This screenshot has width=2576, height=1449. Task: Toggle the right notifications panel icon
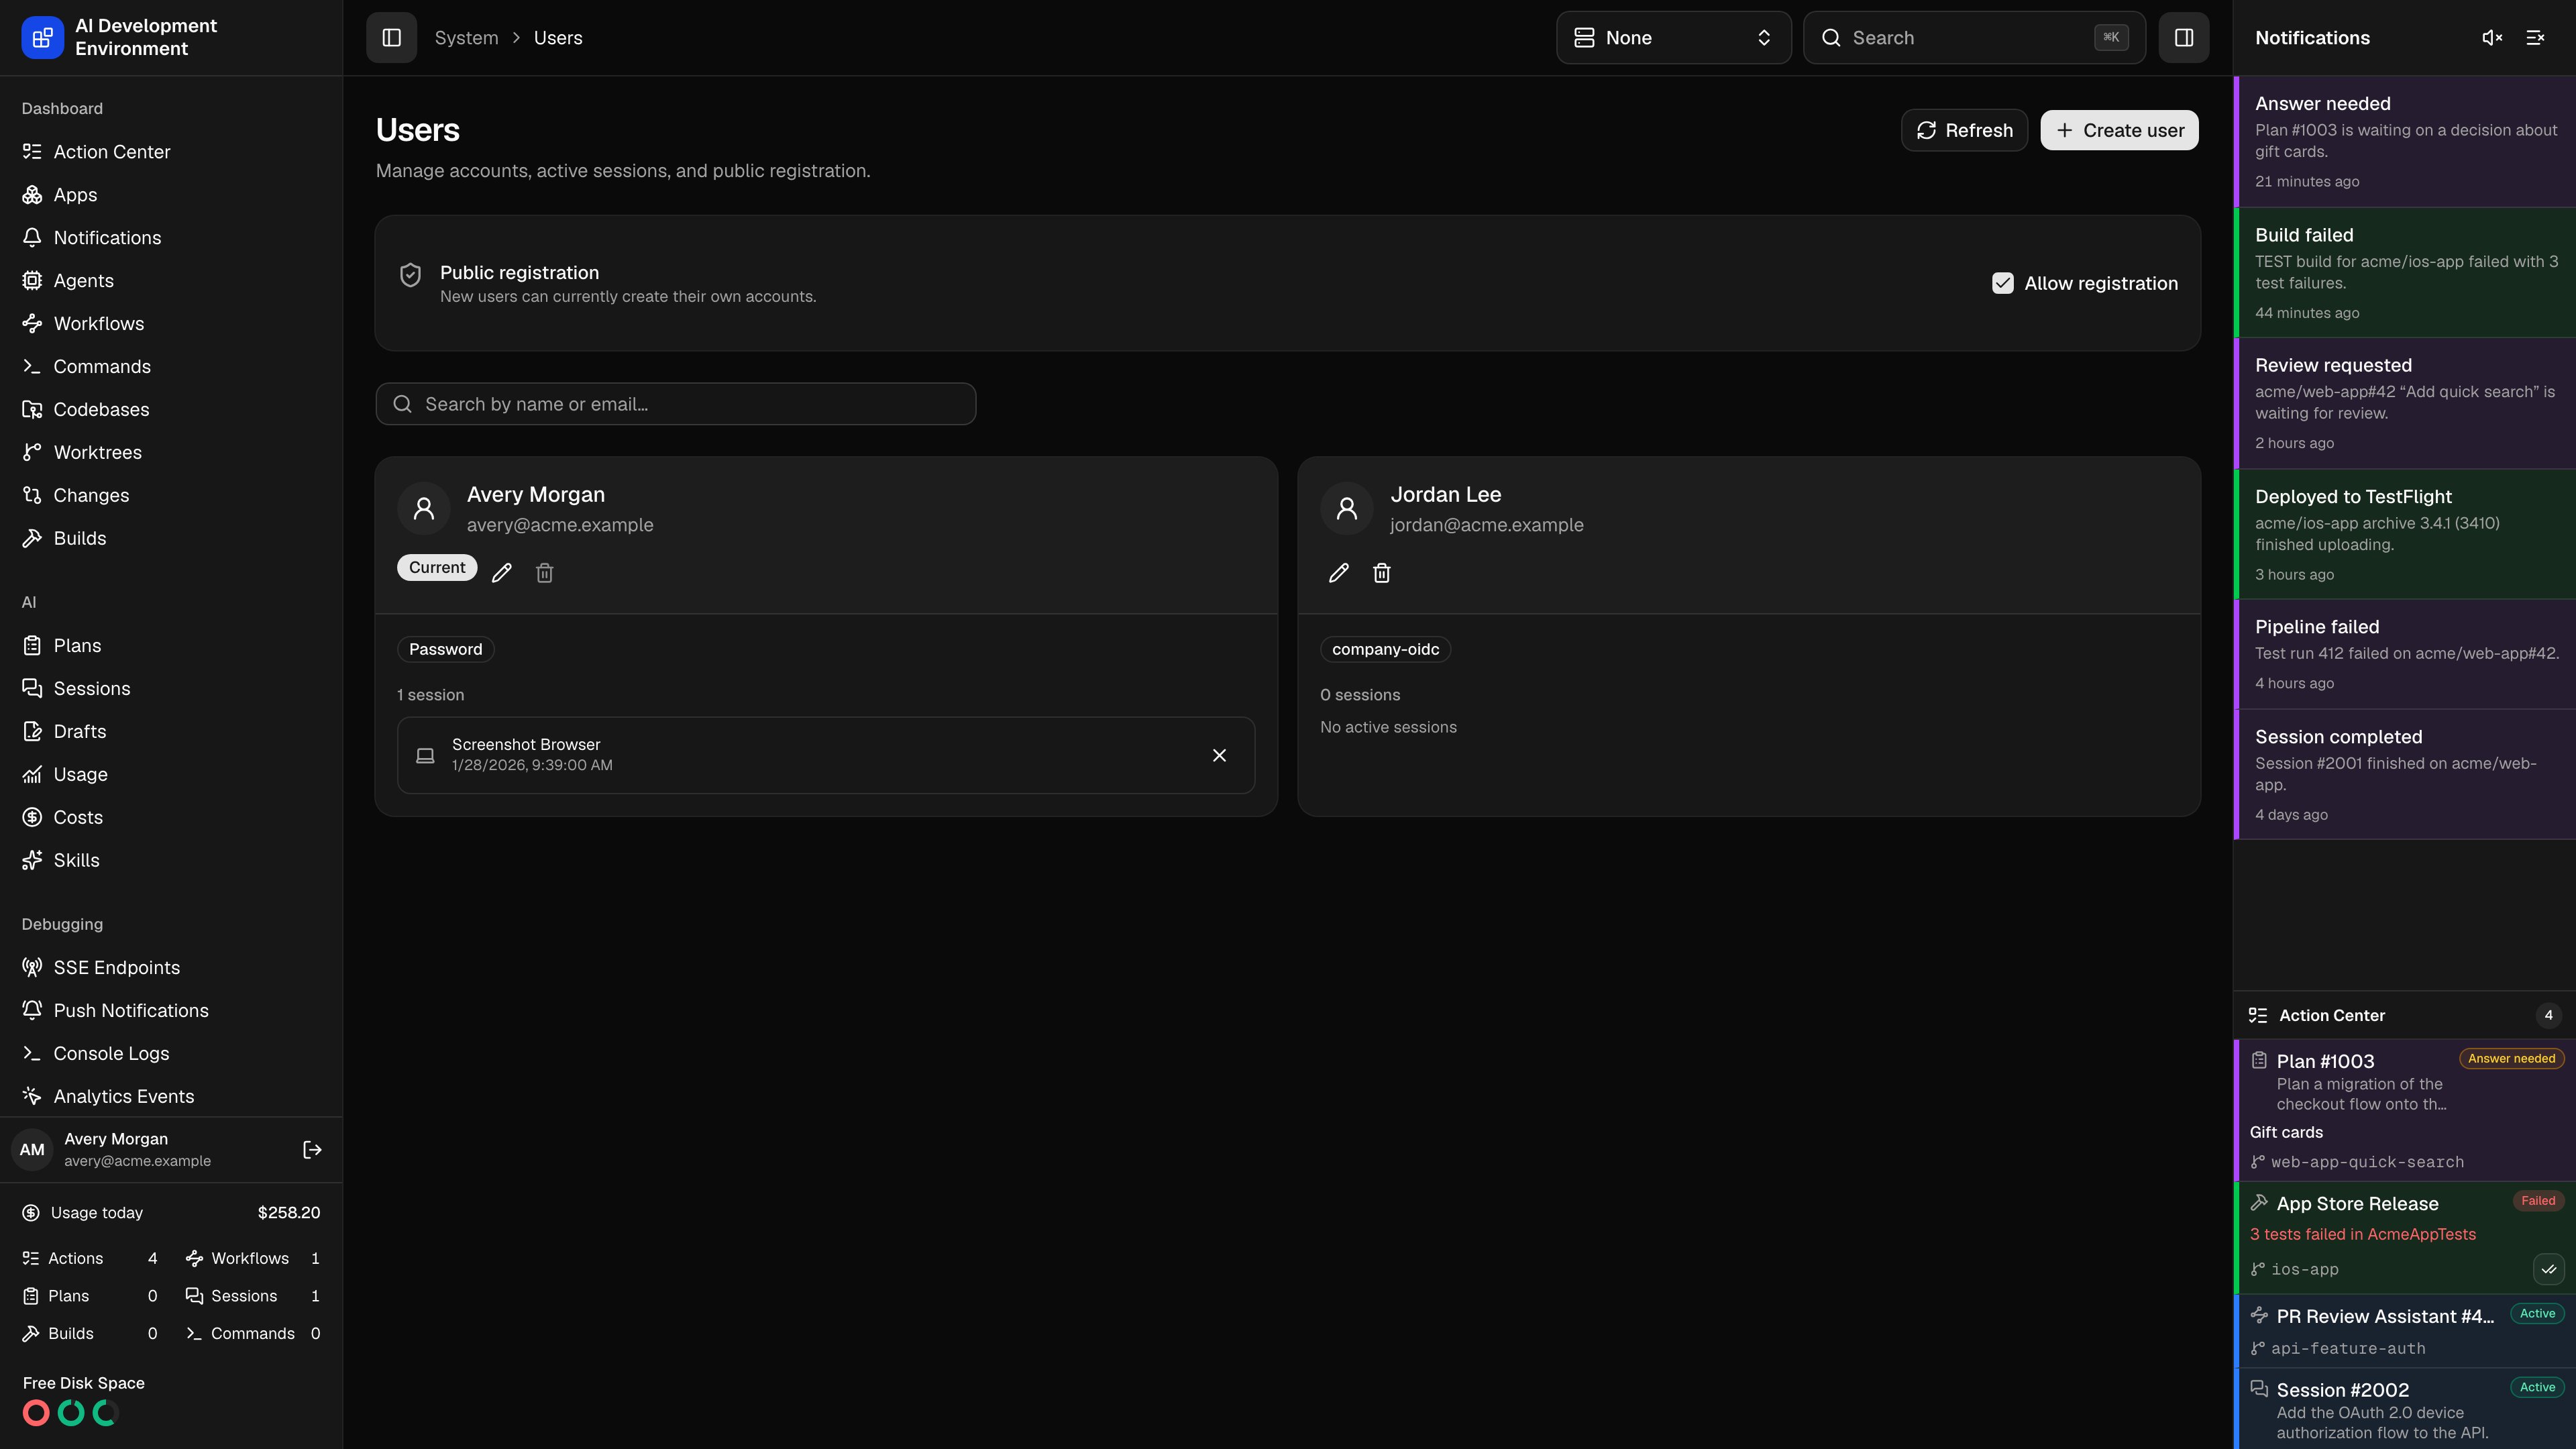coord(2183,38)
